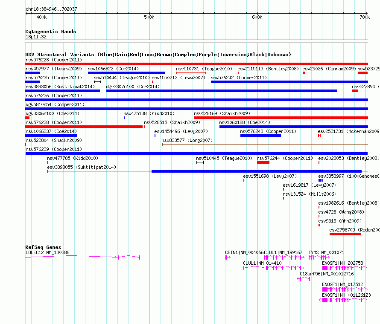Viewport: 380px width, 324px height.
Task: Select nsv1066337 (Coe2014) variant
Action: point(51,136)
